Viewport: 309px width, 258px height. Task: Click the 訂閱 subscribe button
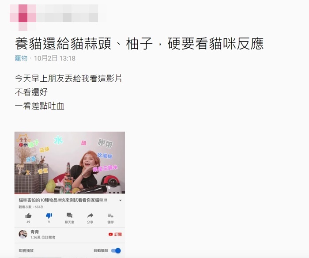click(118, 234)
